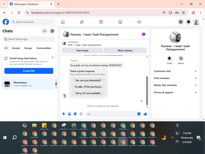Send a thumbs-up like
This screenshot has height=154, width=205.
[x=145, y=114]
